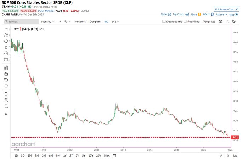Undo the last chart change

pyautogui.click(x=6, y=80)
